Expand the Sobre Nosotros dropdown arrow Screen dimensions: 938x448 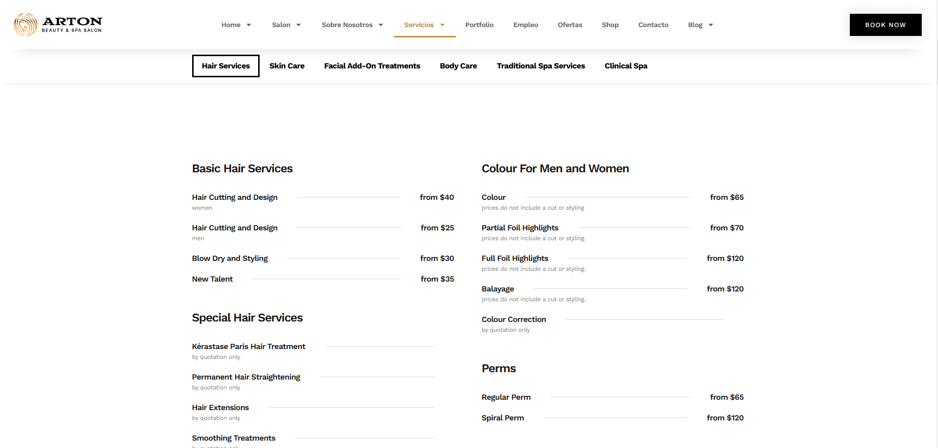pos(381,25)
